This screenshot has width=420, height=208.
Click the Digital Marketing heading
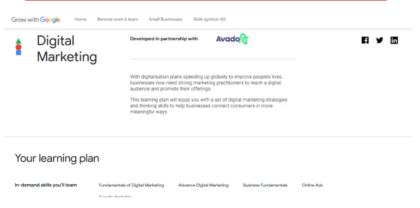tap(67, 49)
